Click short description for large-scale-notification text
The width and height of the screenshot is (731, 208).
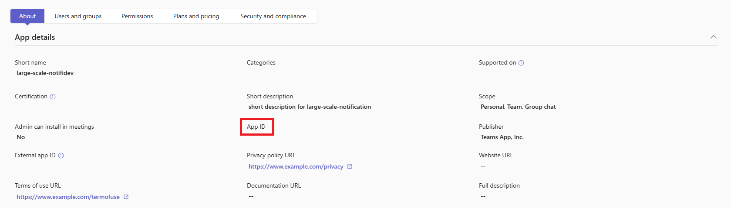310,107
